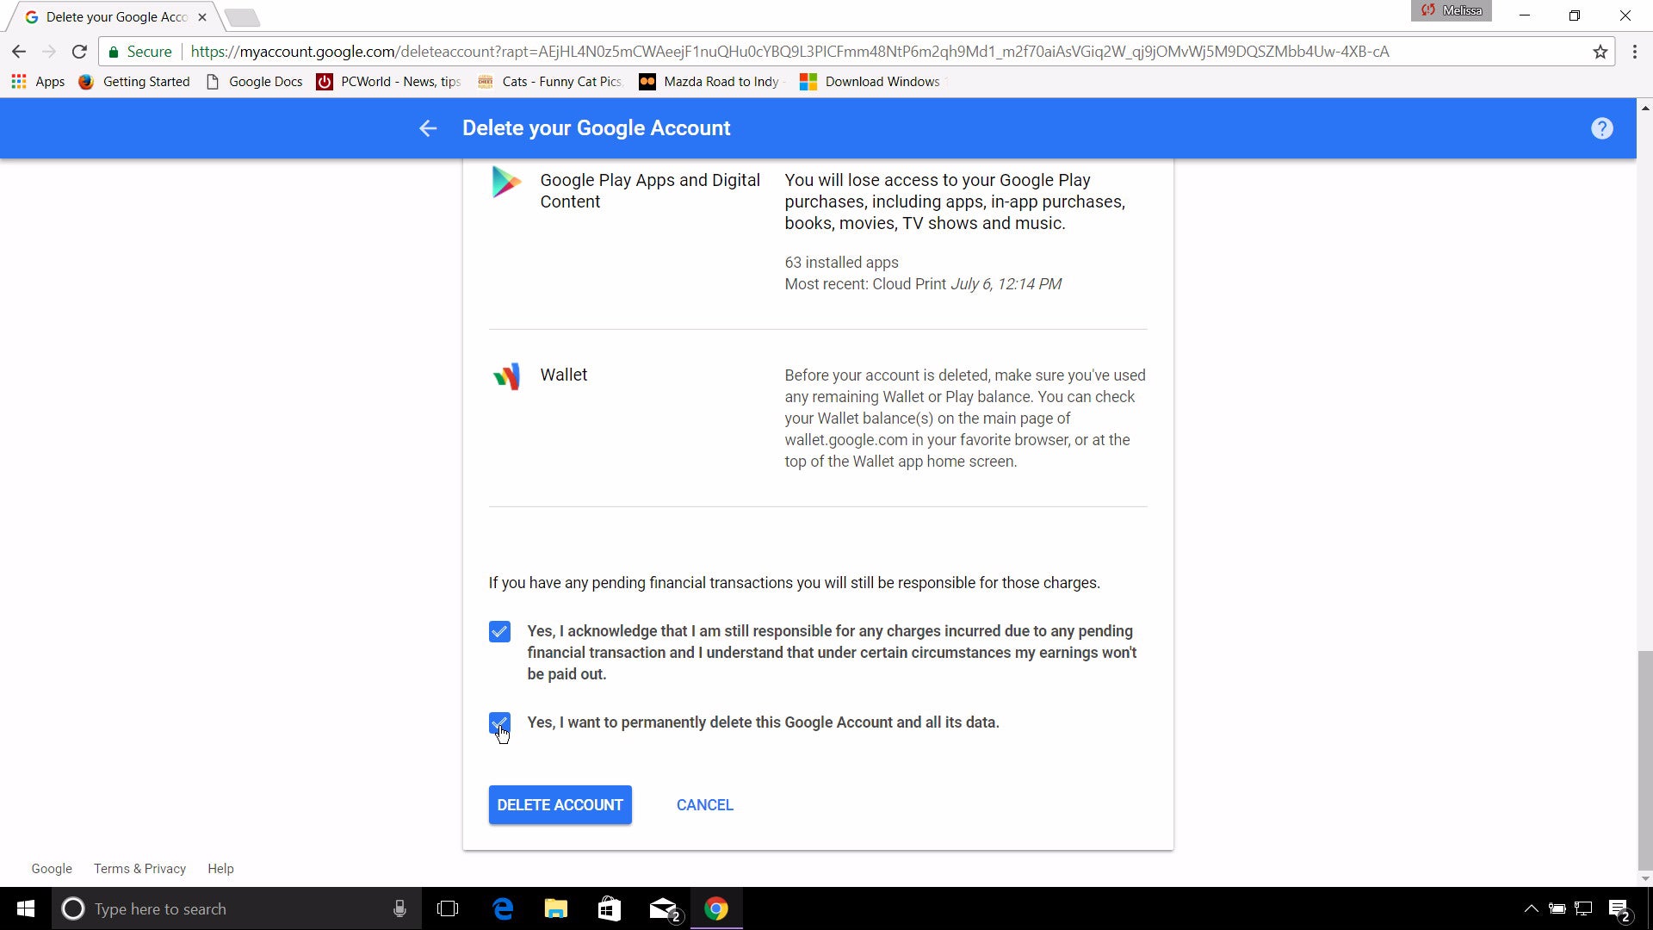Open Microsoft Store from taskbar
1653x930 pixels.
tap(610, 908)
